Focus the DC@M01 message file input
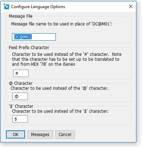The image size is (142, 147). (x=34, y=37)
